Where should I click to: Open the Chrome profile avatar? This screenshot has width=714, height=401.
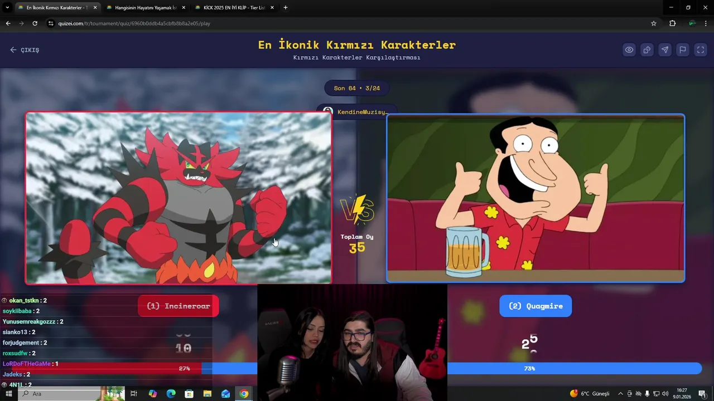tap(692, 23)
